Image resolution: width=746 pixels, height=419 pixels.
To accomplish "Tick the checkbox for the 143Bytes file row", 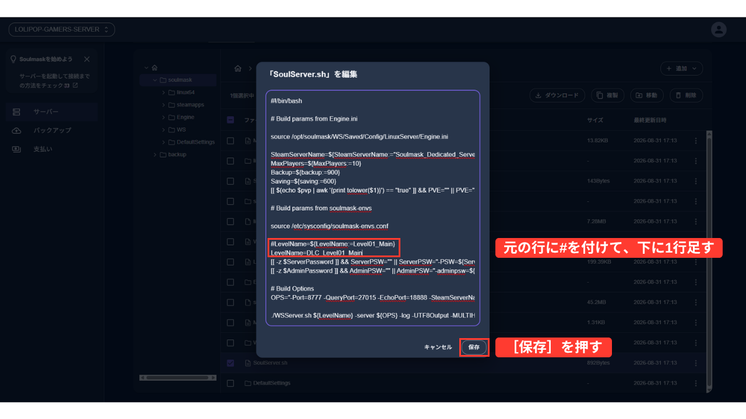I will pyautogui.click(x=231, y=181).
